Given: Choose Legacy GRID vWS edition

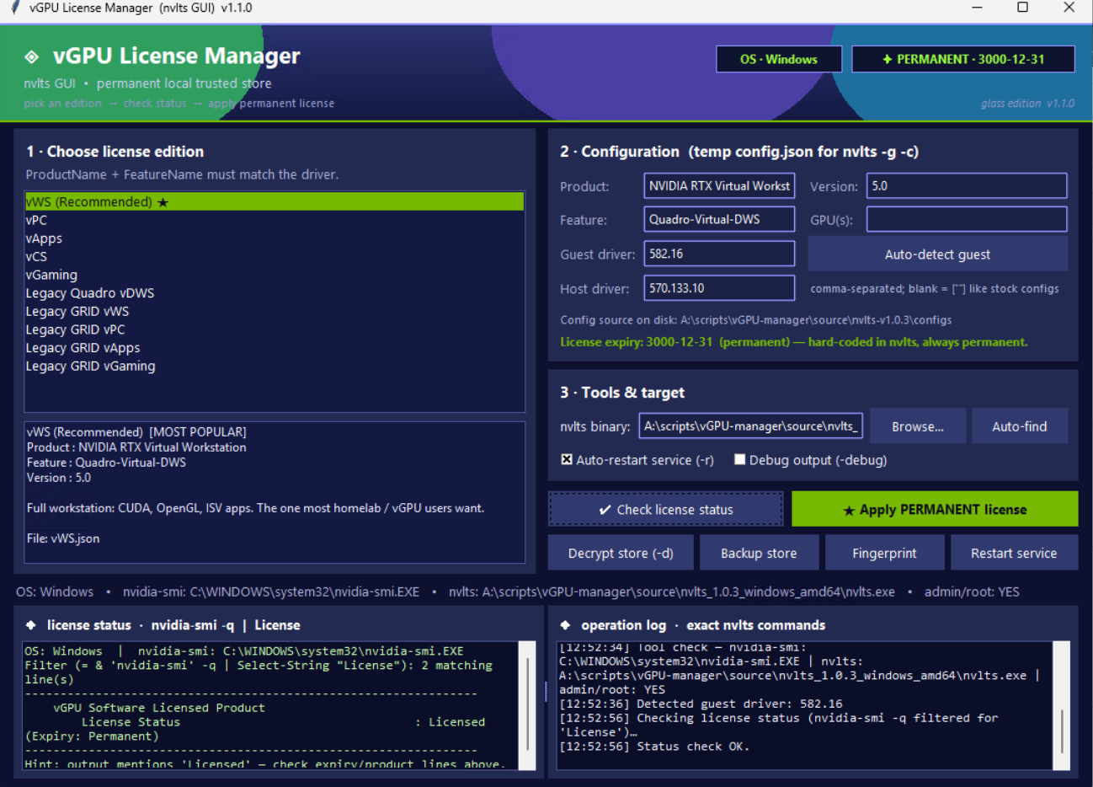Looking at the screenshot, I should click(275, 312).
